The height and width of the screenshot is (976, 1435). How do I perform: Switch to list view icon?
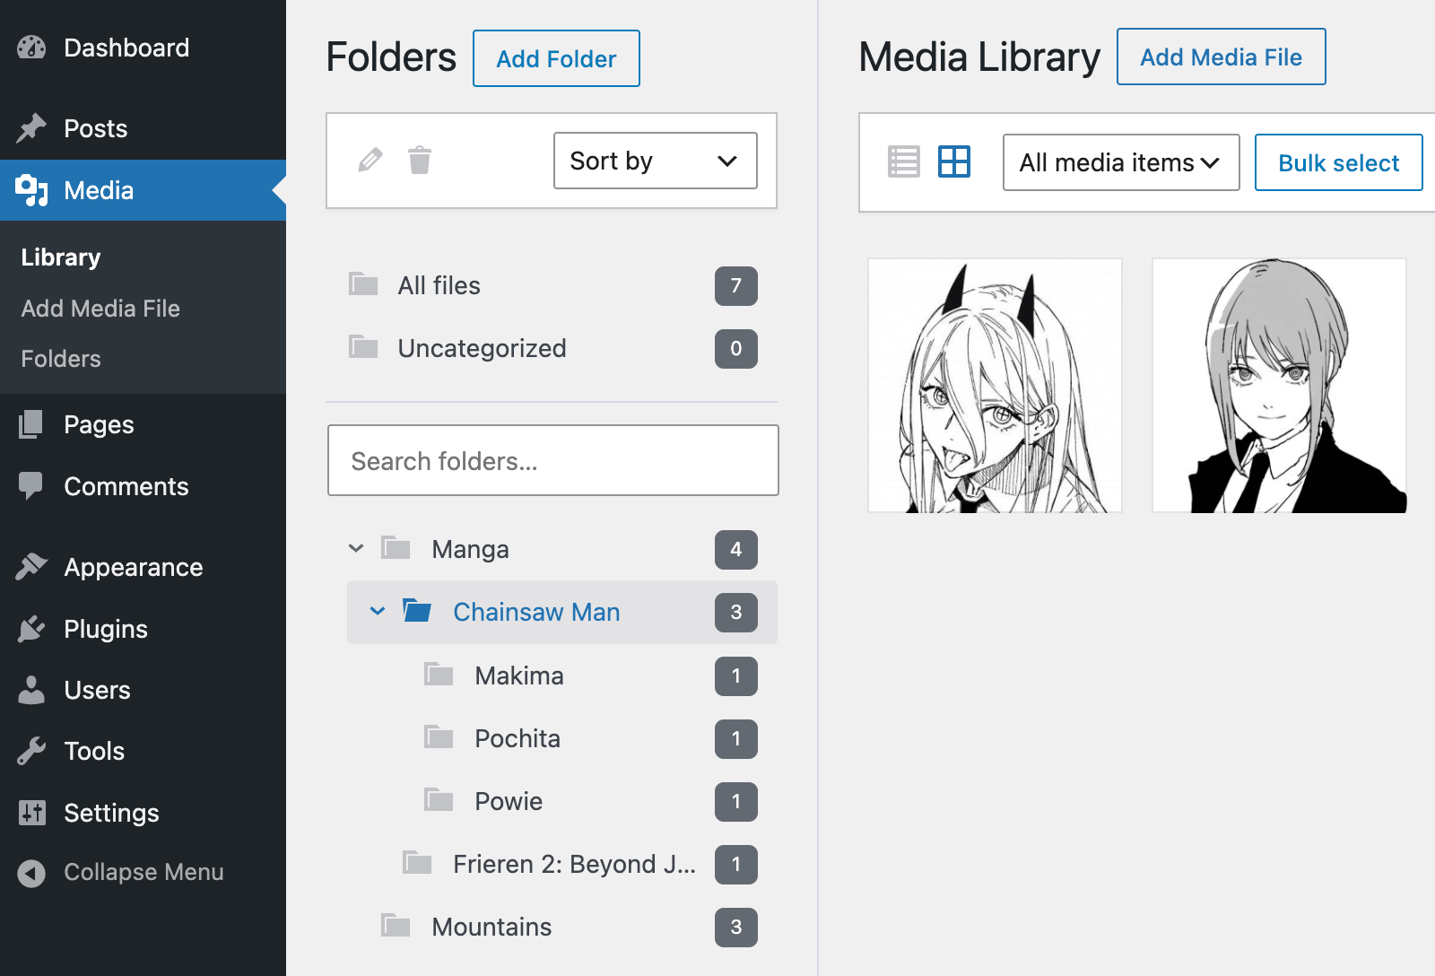pos(903,161)
